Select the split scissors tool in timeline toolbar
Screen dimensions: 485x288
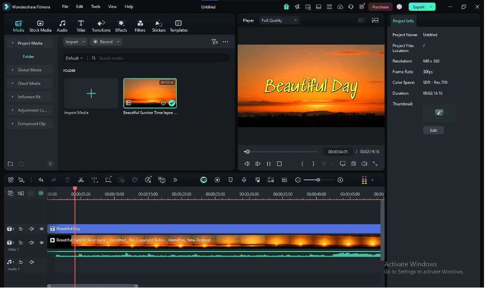click(81, 180)
